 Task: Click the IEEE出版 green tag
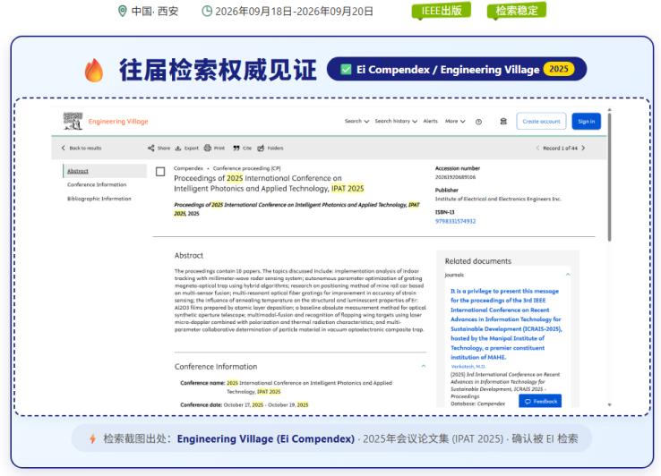pos(442,11)
